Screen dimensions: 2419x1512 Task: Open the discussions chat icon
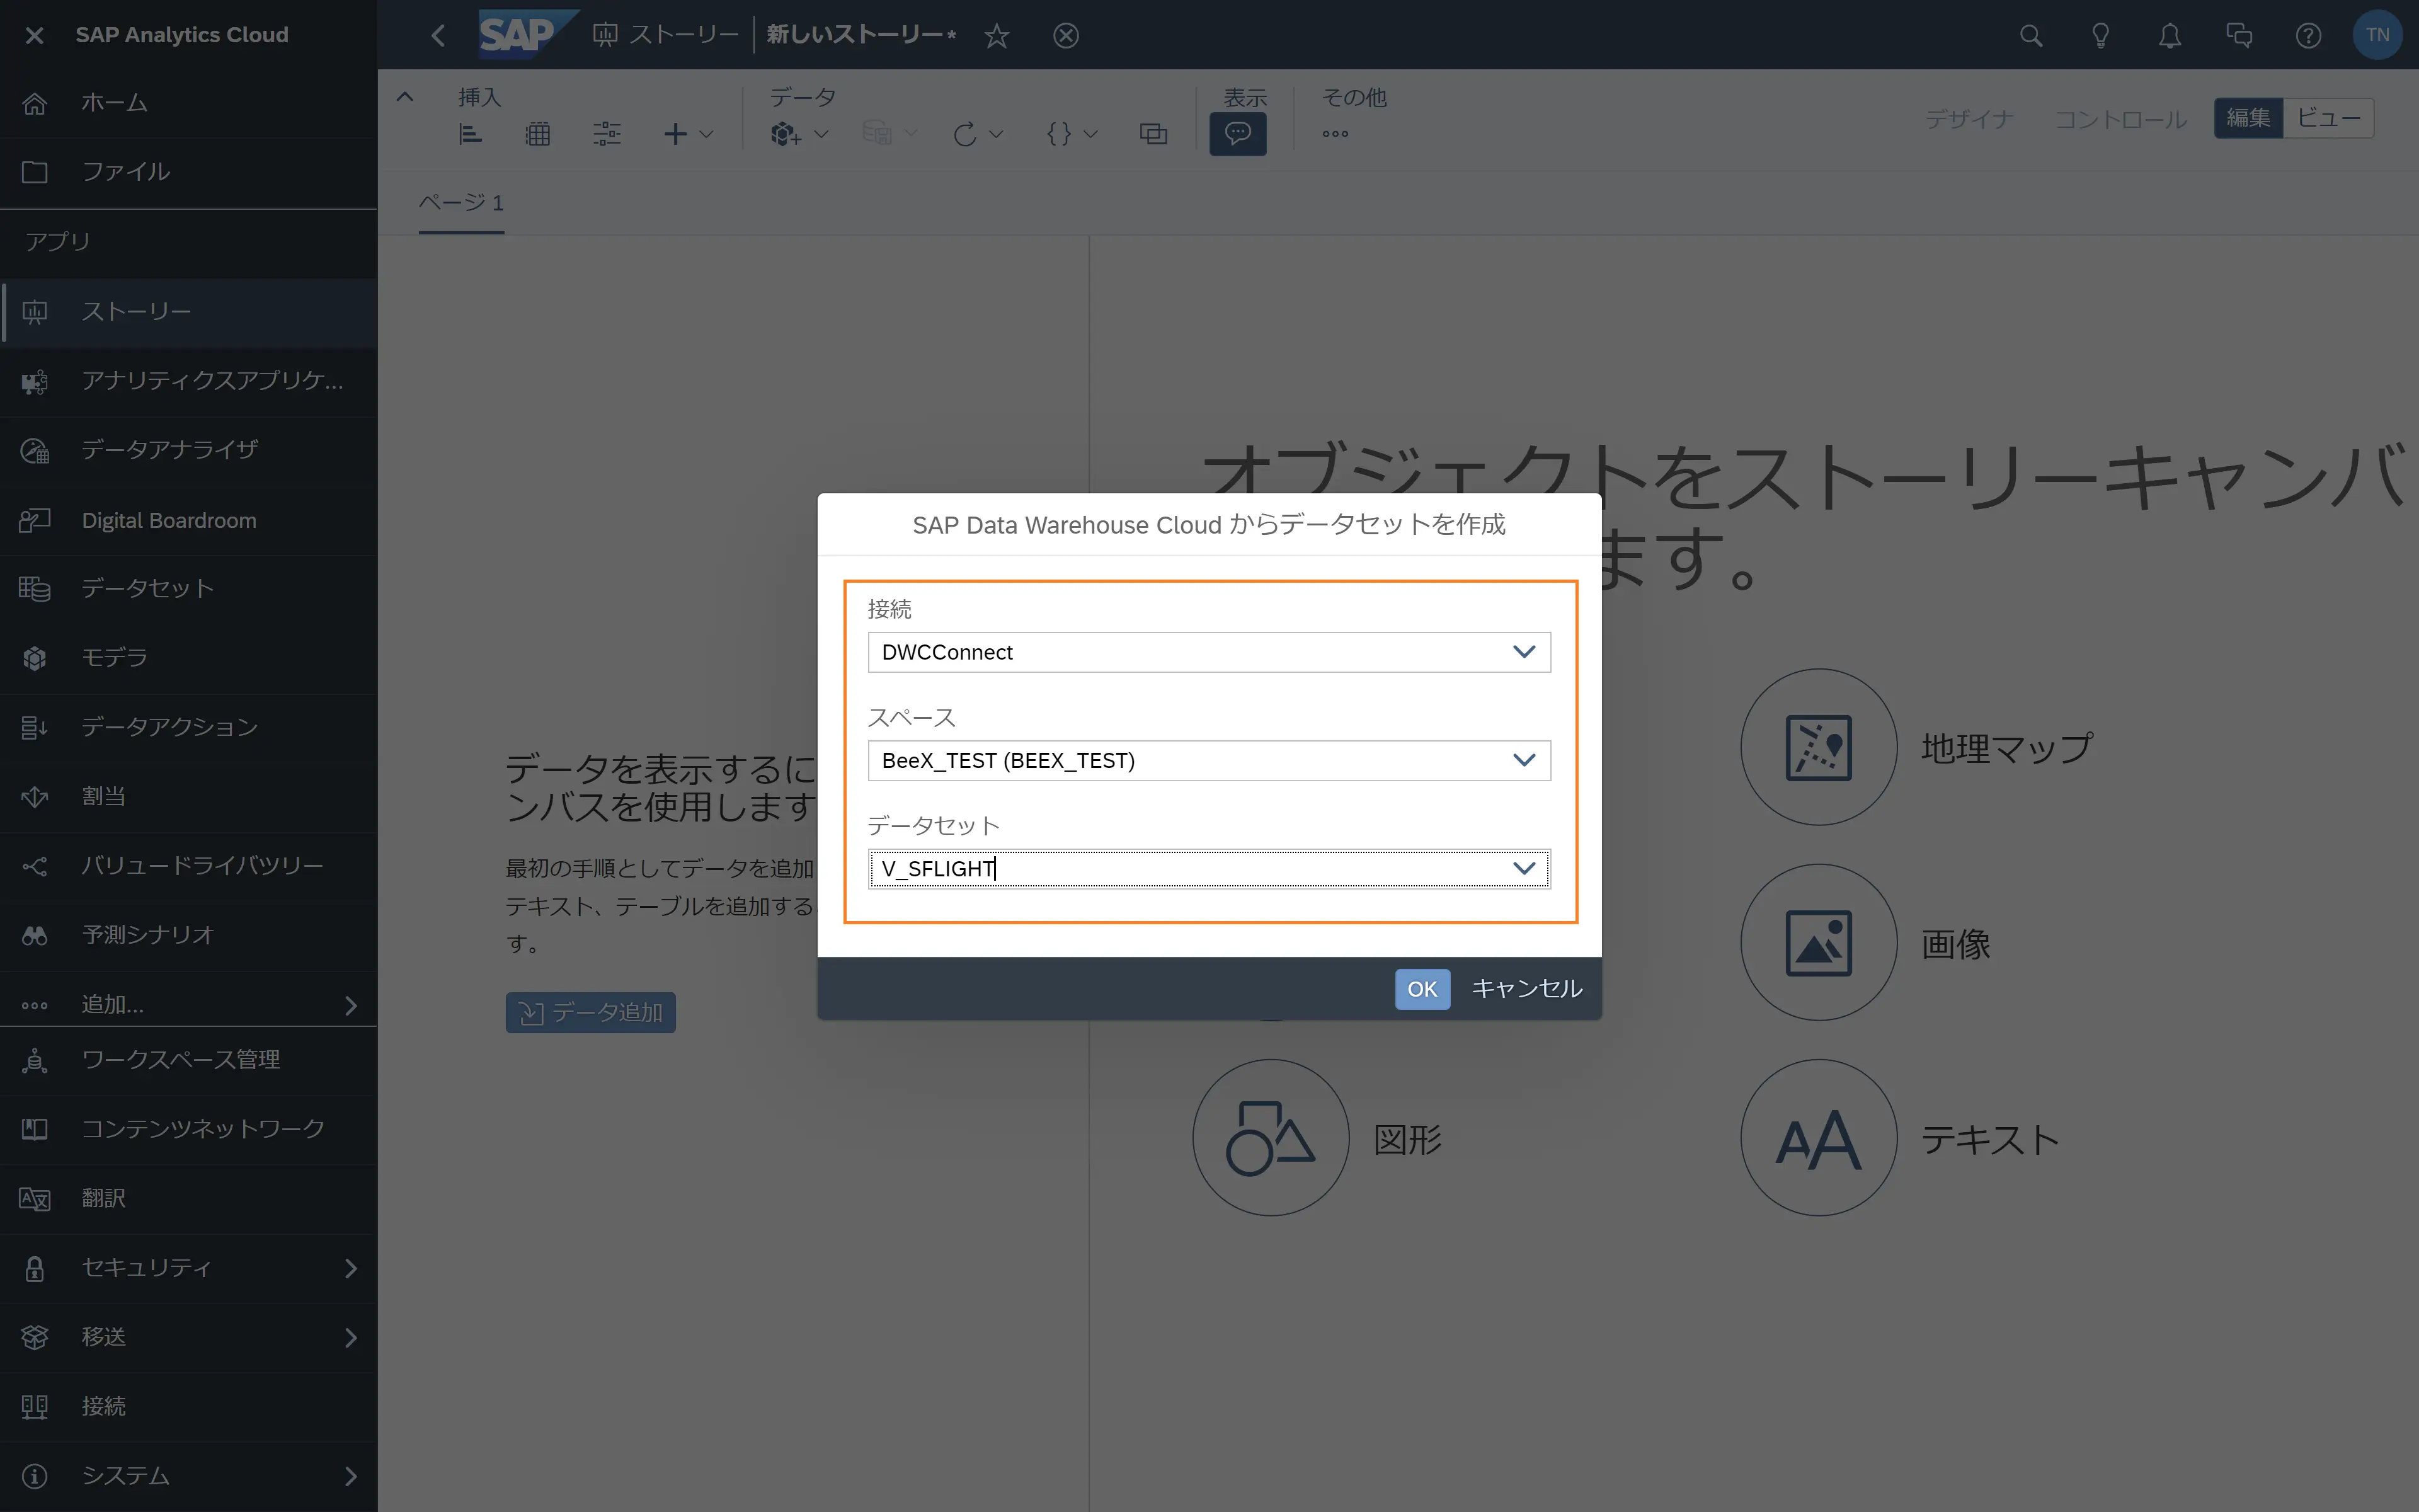tap(2239, 36)
